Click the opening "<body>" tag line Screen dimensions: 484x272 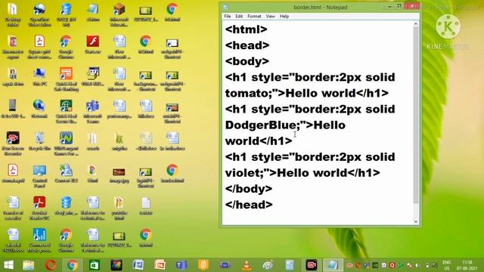point(247,61)
